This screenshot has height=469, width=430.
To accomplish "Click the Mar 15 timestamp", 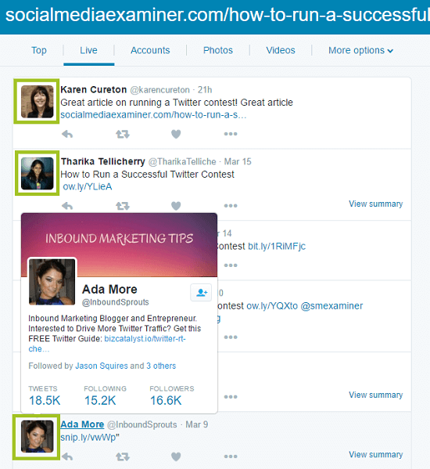I will [x=238, y=161].
